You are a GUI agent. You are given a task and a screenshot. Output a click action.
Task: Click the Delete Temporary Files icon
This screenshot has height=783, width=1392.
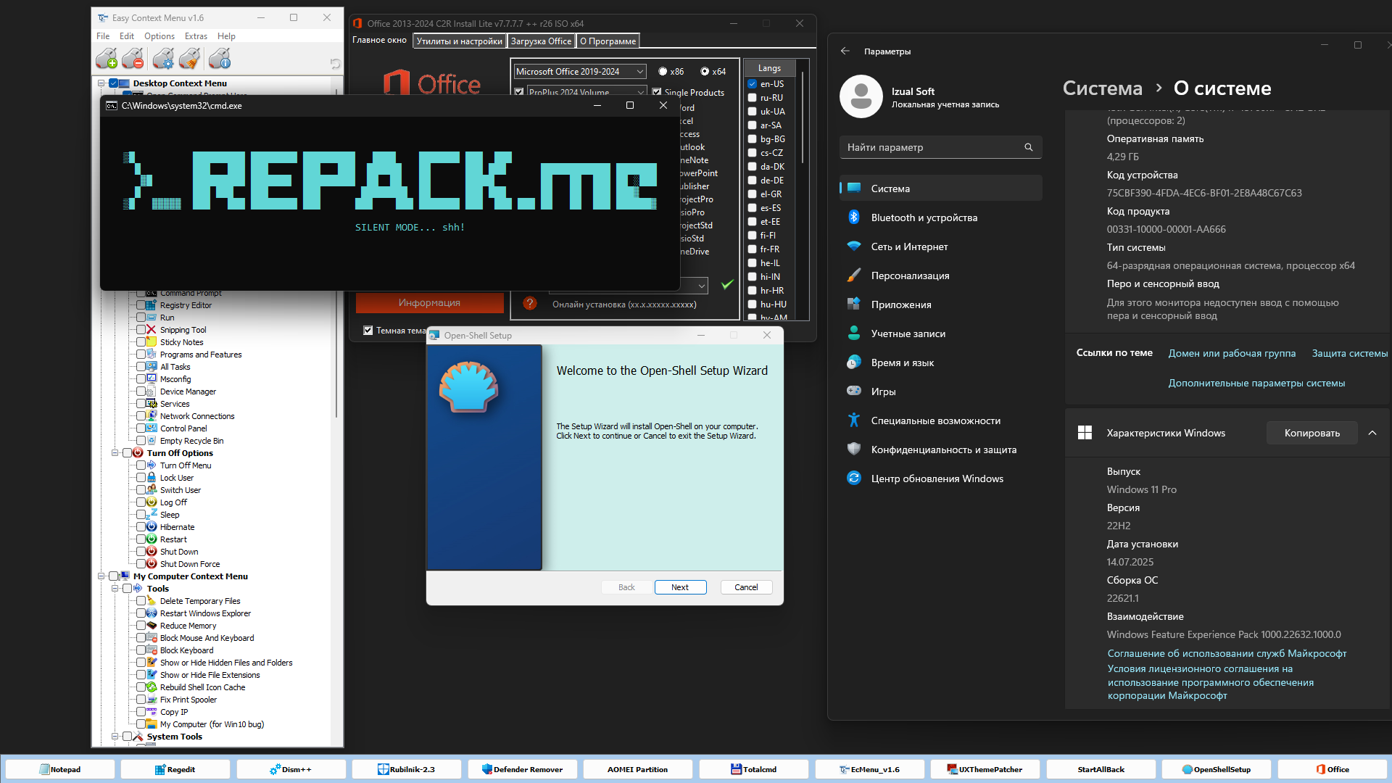[152, 601]
